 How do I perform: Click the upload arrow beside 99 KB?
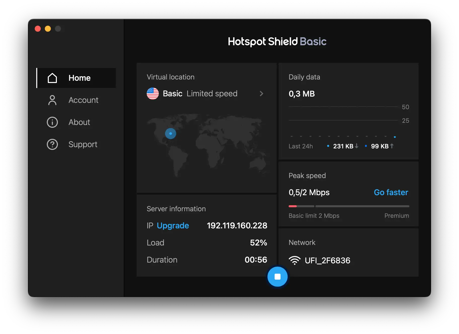392,146
